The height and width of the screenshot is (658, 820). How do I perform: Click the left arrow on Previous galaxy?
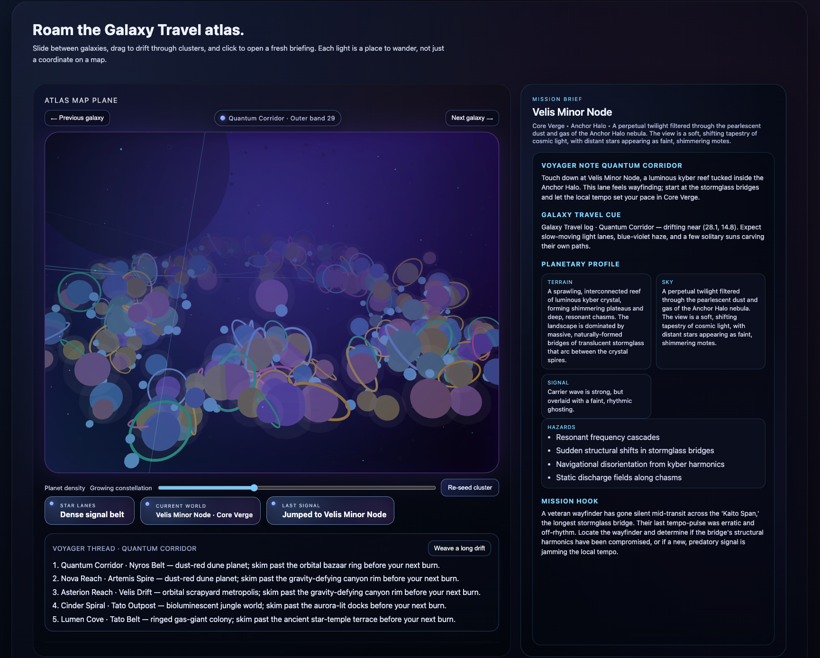click(x=54, y=118)
